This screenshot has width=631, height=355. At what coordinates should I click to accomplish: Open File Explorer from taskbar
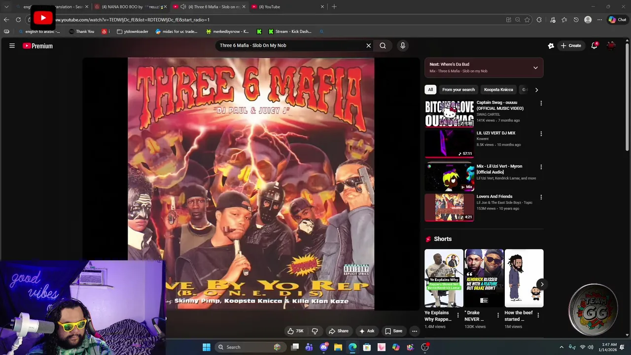click(x=338, y=347)
